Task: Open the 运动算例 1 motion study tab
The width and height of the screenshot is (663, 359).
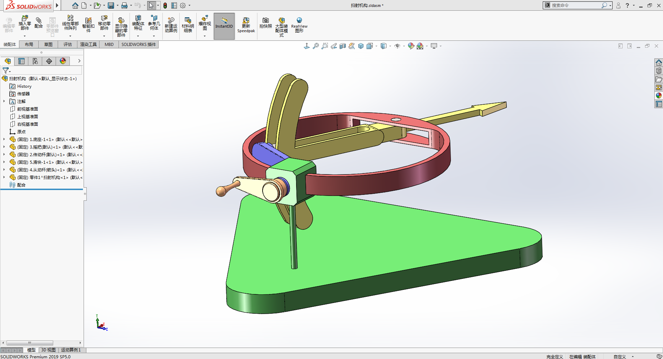Action: [x=71, y=350]
